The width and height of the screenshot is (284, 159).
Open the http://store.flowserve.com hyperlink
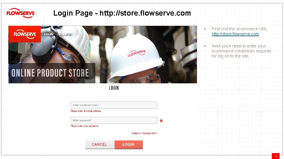[235, 34]
